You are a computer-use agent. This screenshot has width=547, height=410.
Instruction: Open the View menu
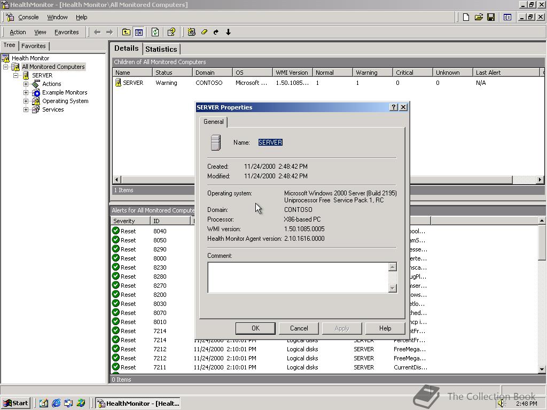click(x=40, y=32)
